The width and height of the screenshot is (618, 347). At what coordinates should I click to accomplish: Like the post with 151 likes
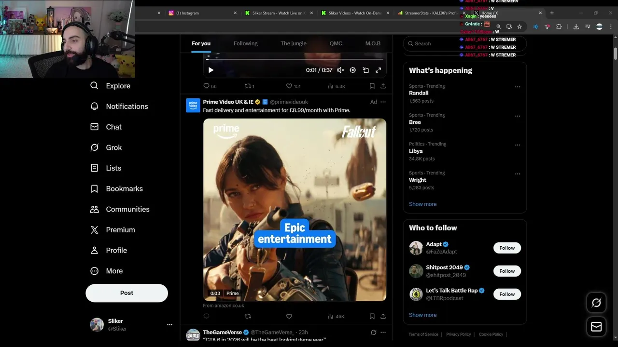(293, 86)
